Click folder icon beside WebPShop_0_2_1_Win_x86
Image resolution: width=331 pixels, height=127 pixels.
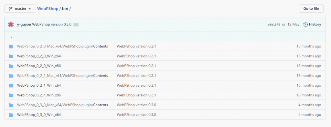[11, 95]
